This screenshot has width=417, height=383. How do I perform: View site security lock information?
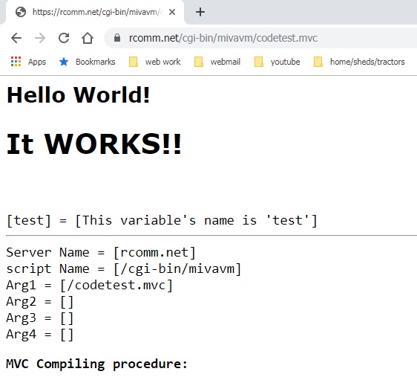point(117,38)
